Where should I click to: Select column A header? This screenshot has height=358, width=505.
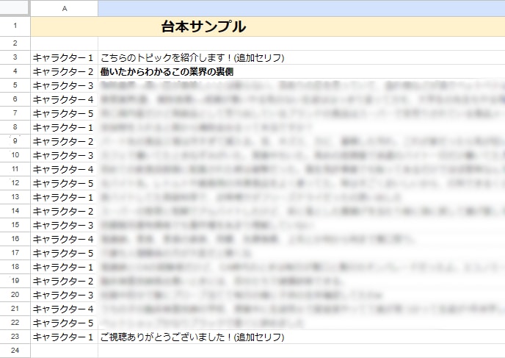pos(65,8)
